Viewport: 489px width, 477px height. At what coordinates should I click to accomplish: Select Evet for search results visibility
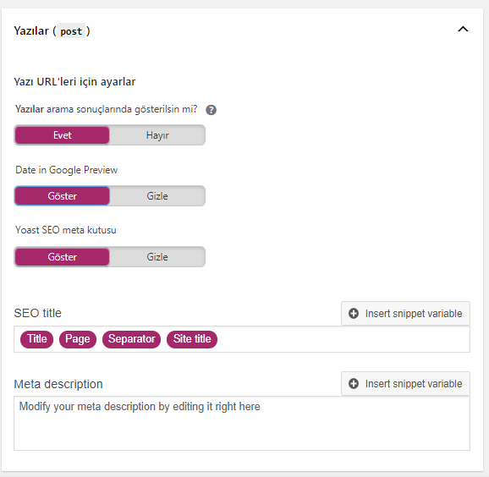pyautogui.click(x=62, y=135)
